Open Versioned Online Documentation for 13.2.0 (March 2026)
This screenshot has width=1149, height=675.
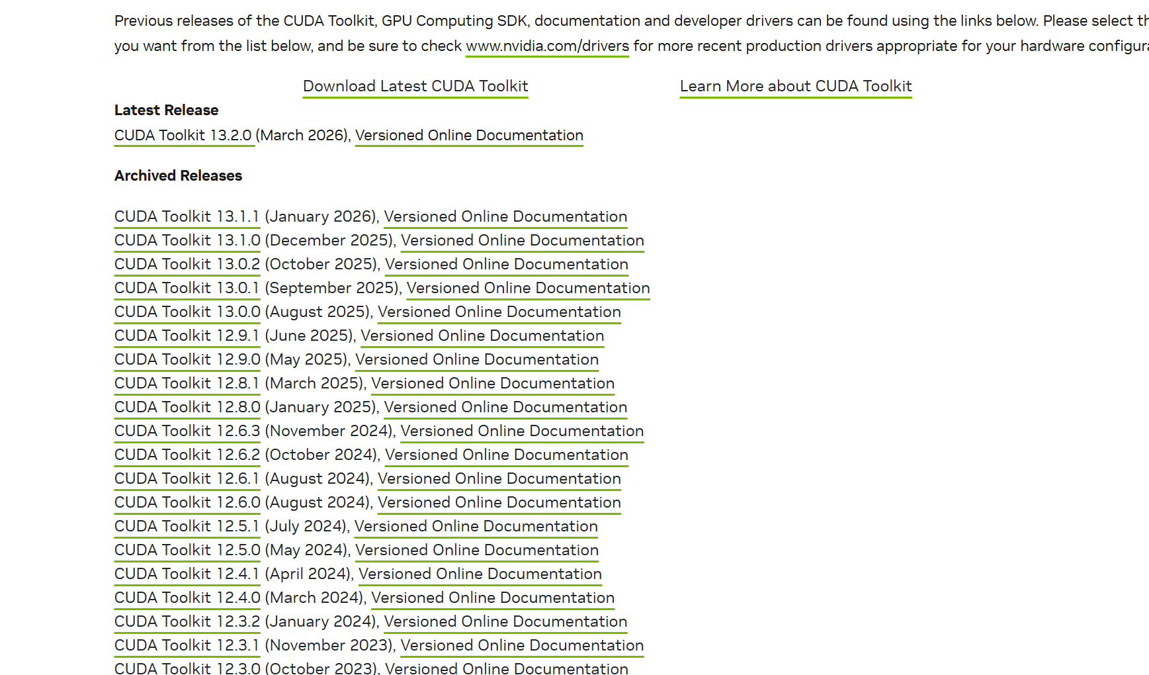(469, 136)
